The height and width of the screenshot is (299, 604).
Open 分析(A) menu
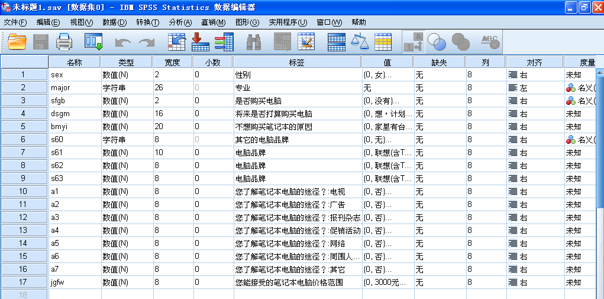pos(180,22)
